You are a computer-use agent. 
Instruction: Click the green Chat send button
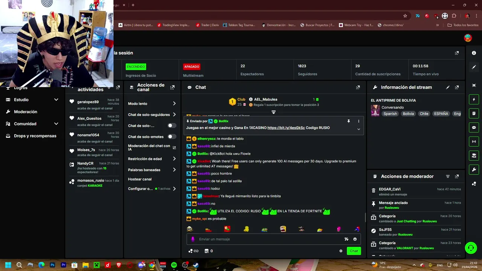point(354,251)
